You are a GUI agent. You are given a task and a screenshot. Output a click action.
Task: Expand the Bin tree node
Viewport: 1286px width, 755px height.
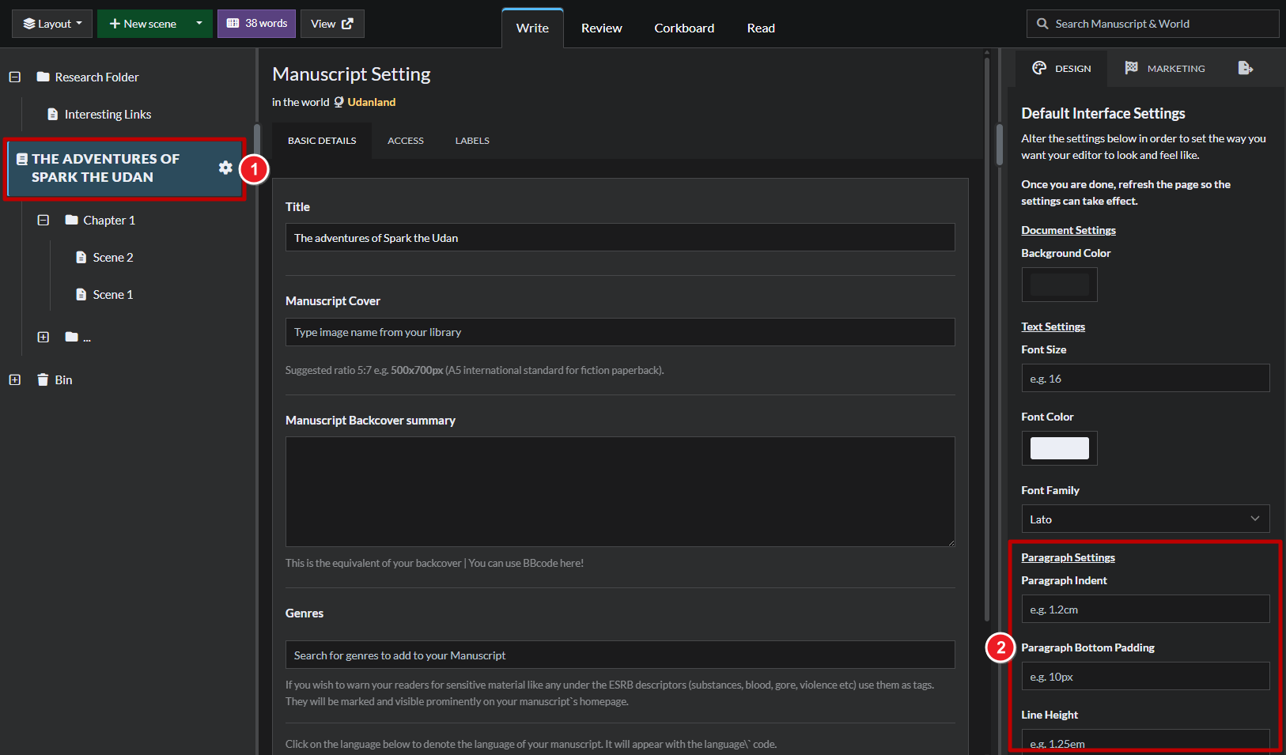(x=14, y=379)
